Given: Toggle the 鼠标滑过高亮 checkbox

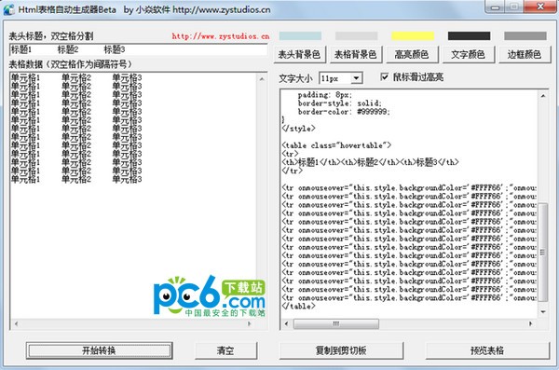Looking at the screenshot, I should click(384, 76).
